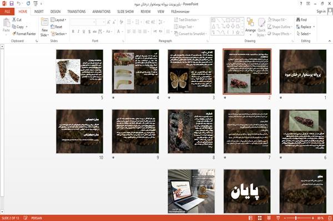Click the Undo icon
This screenshot has height=221, width=333.
tap(19, 4)
